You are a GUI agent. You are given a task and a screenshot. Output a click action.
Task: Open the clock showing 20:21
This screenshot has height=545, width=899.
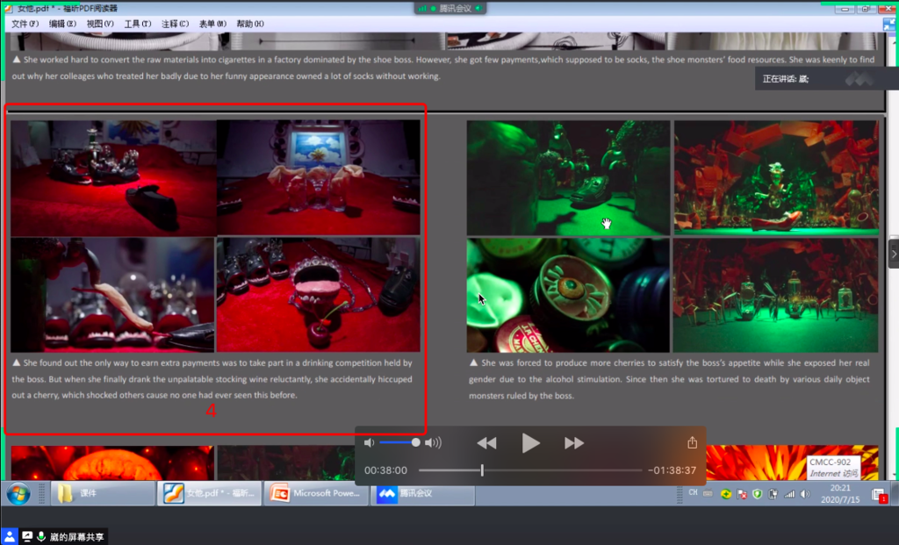click(x=840, y=493)
